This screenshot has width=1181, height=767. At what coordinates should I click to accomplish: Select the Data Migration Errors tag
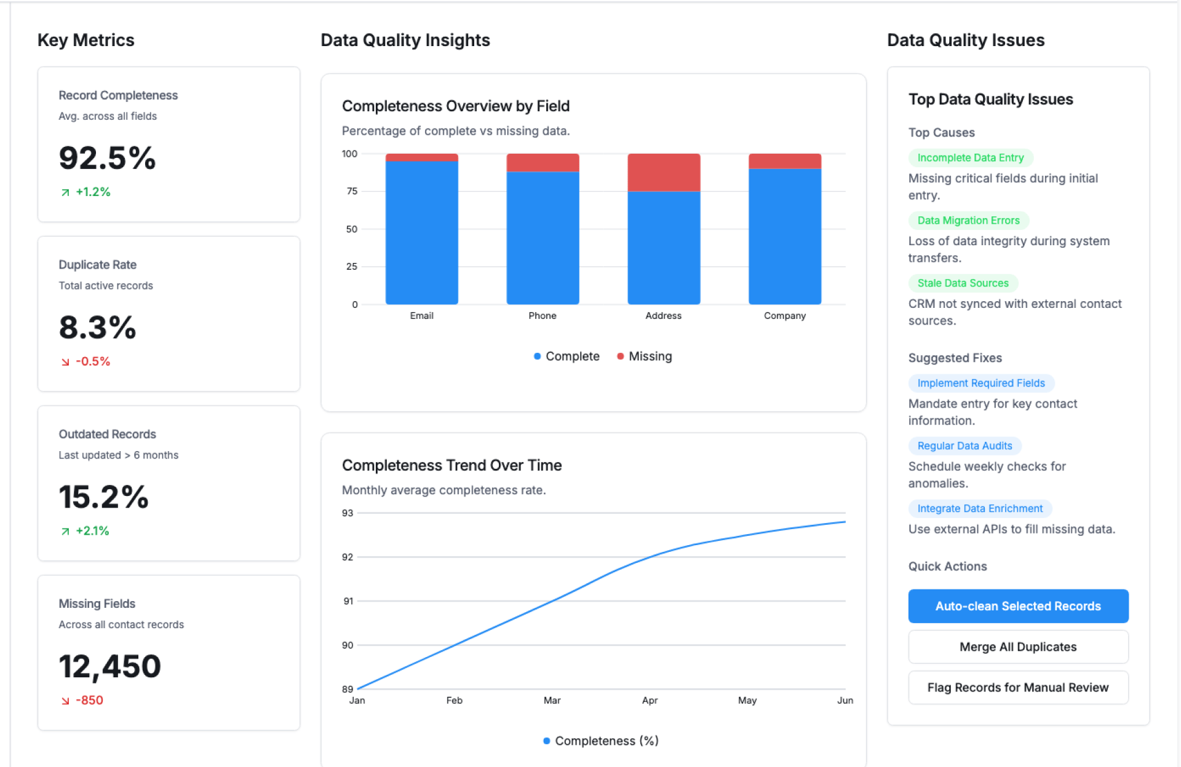[968, 221]
